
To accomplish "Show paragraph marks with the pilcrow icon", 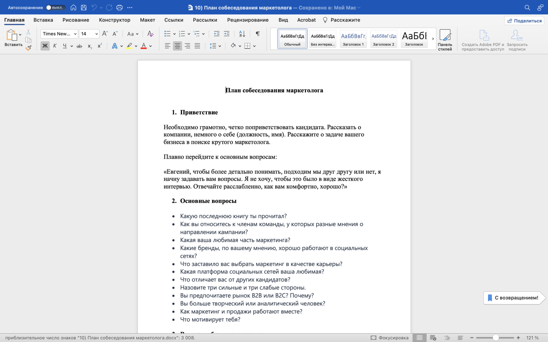I will coord(258,34).
